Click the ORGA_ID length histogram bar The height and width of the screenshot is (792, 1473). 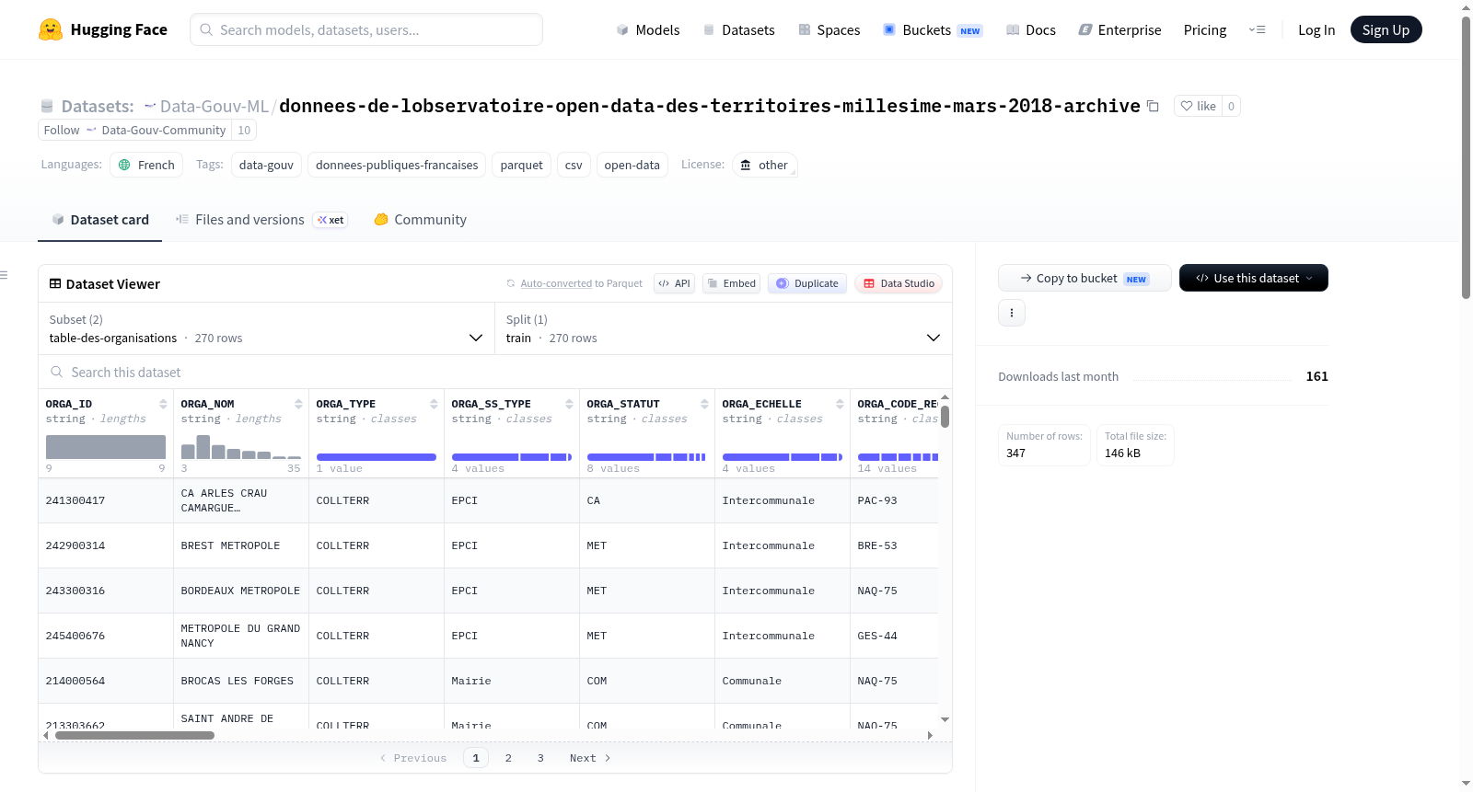[106, 447]
